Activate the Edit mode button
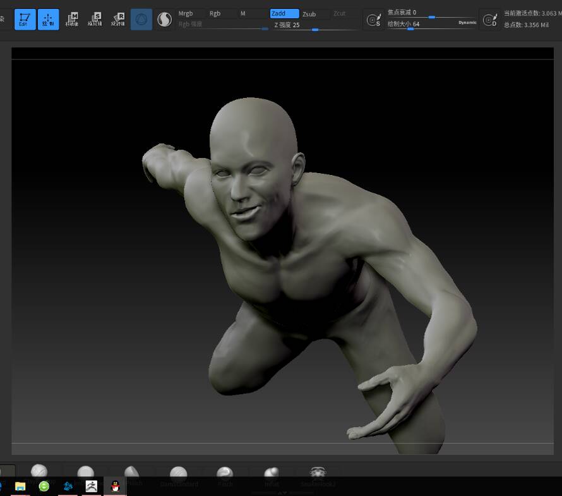Viewport: 562px width, 496px height. (25, 19)
